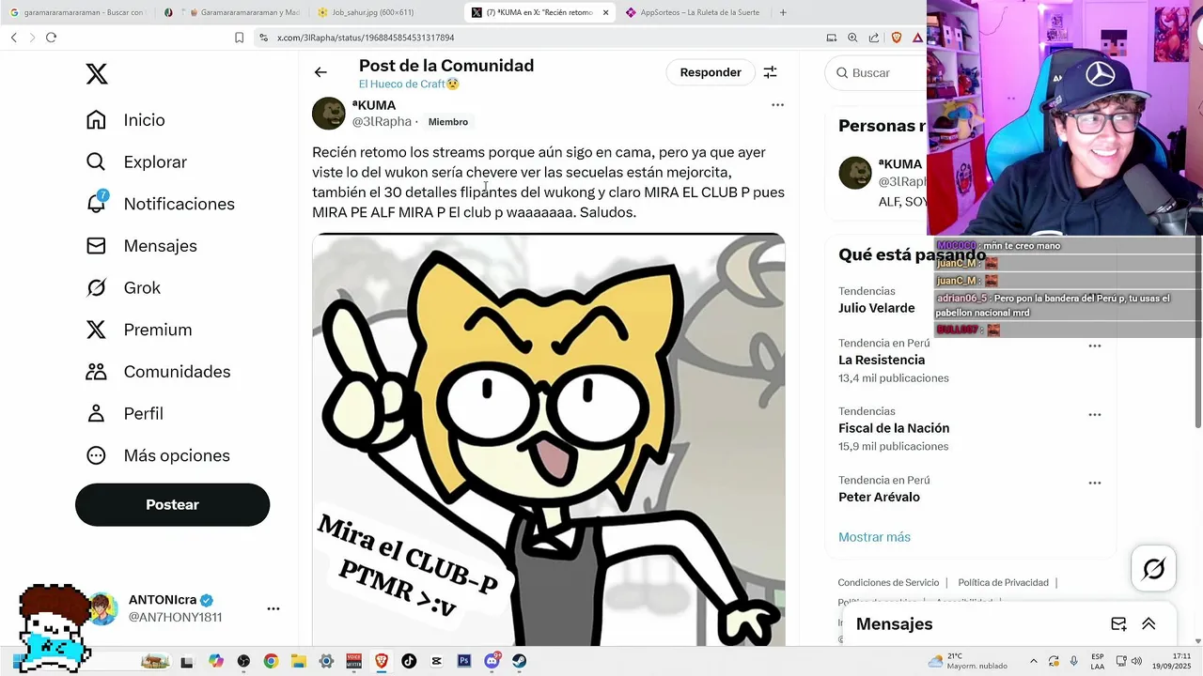The image size is (1203, 676).
Task: Click the Responder button
Action: point(711,72)
